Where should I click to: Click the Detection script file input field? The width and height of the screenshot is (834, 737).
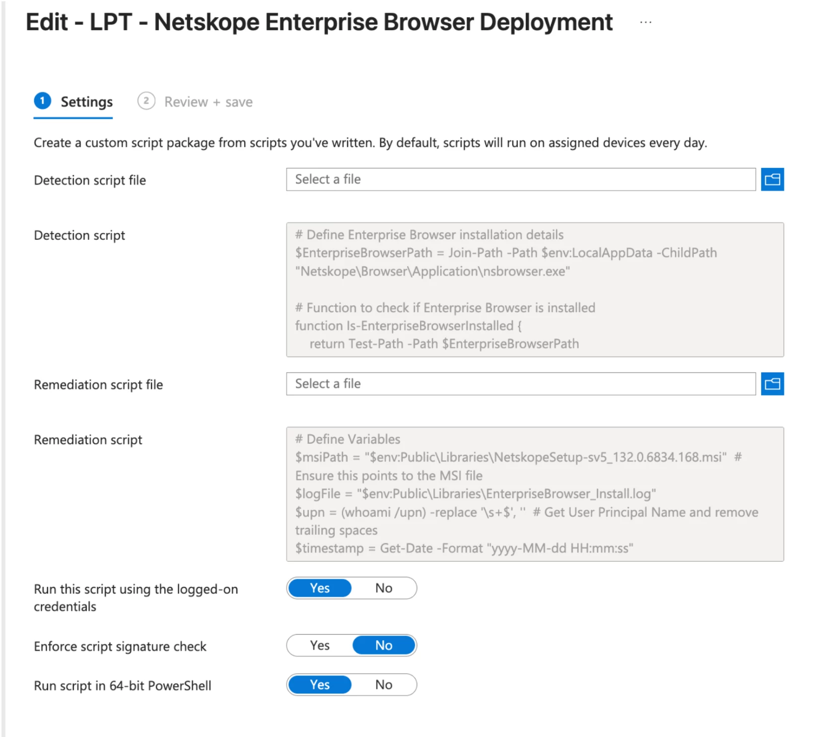[521, 179]
